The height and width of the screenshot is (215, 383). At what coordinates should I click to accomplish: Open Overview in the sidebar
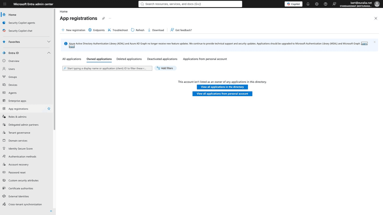27,61
